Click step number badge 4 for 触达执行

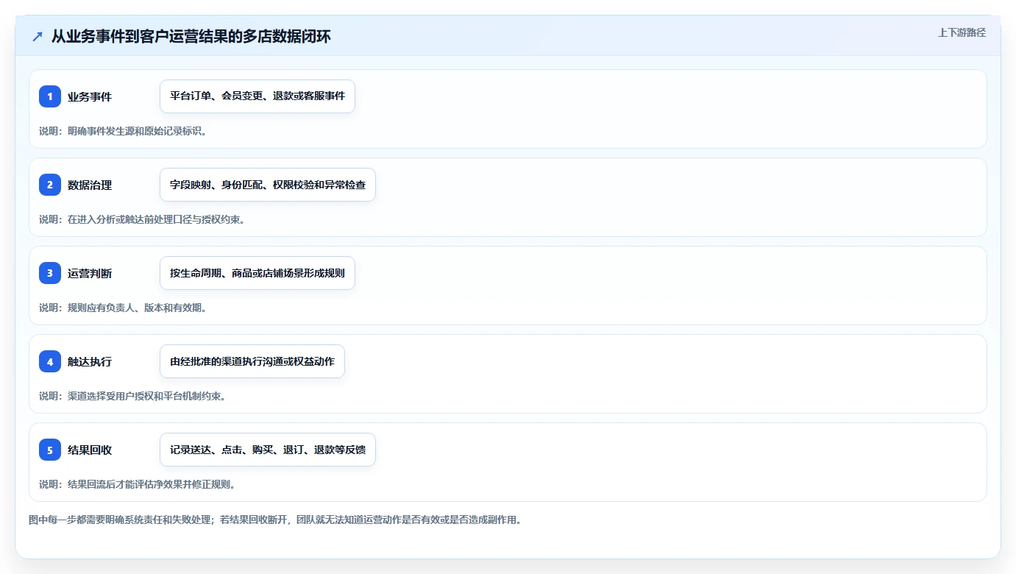pyautogui.click(x=50, y=361)
